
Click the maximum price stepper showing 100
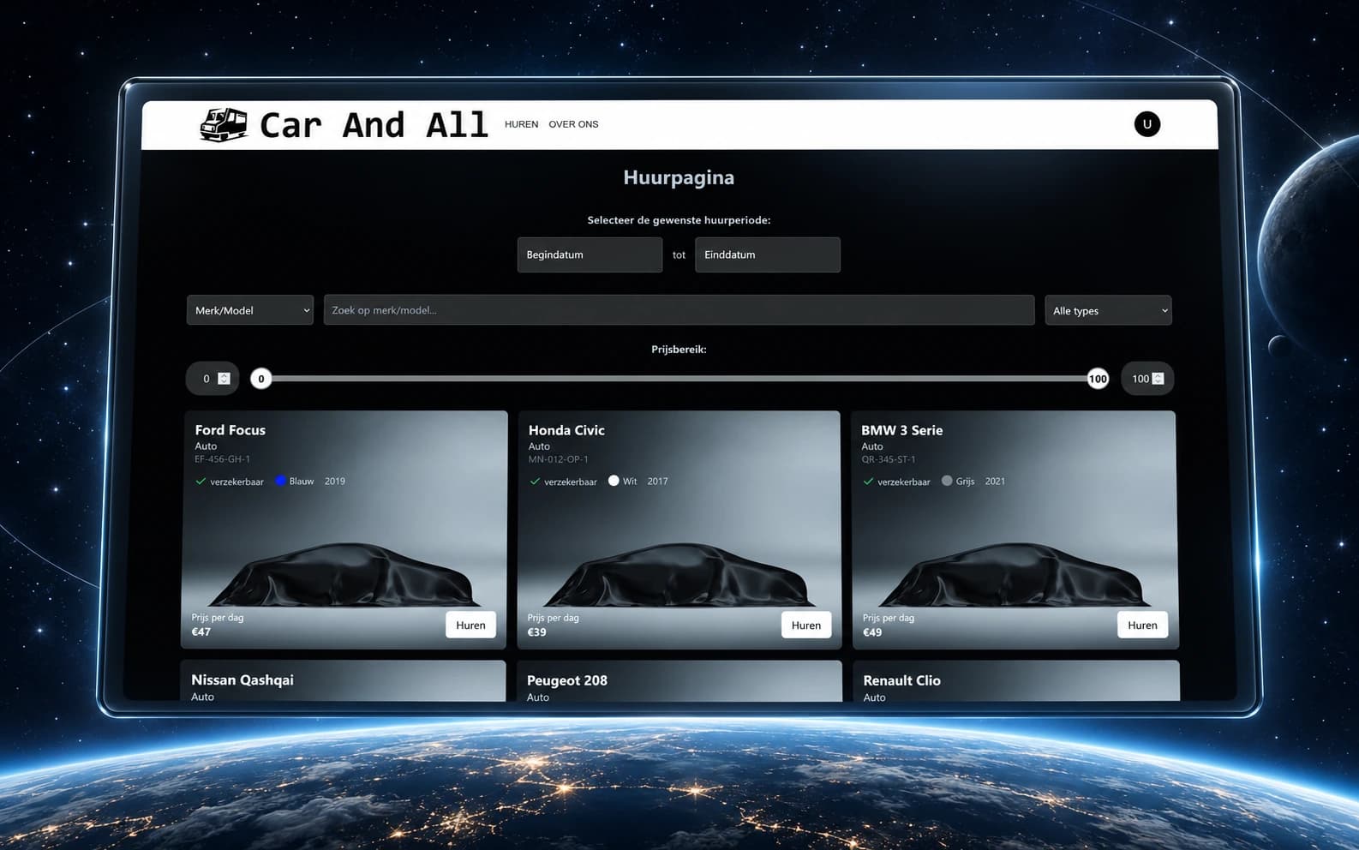pyautogui.click(x=1147, y=379)
